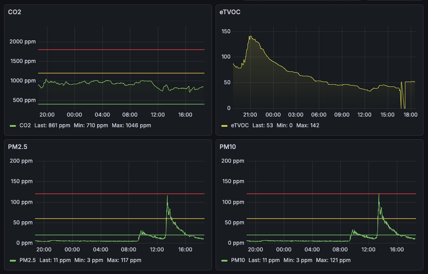The width and height of the screenshot is (428, 274).
Task: Open the PM2.5 panel title menu
Action: point(17,147)
